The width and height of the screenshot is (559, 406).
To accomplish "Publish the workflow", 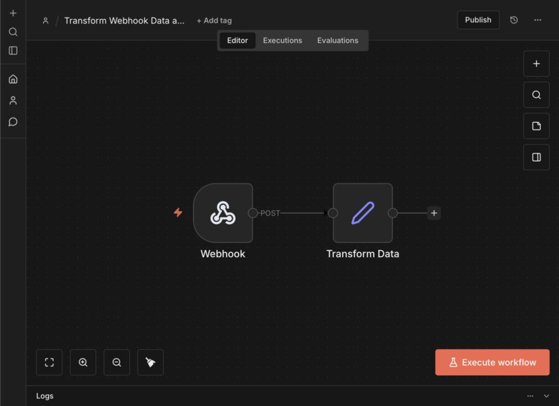I will pos(478,20).
